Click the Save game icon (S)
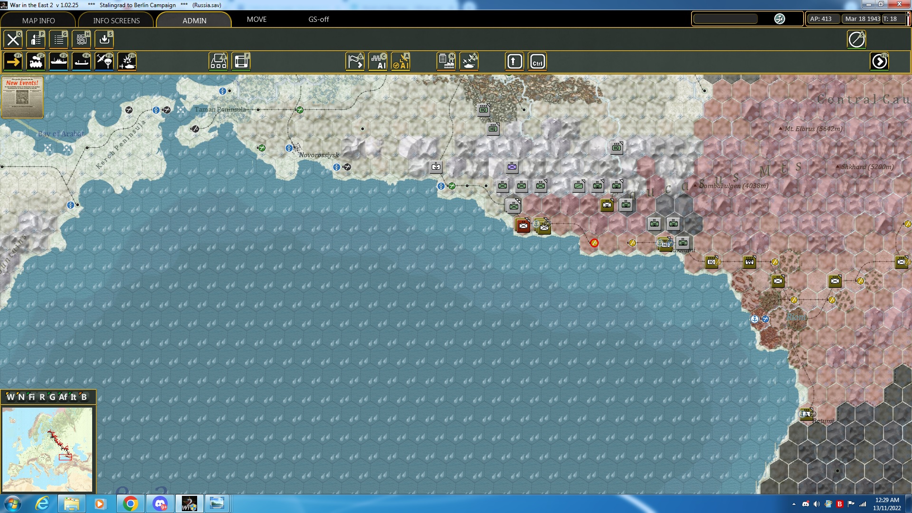912x513 pixels. coord(104,39)
